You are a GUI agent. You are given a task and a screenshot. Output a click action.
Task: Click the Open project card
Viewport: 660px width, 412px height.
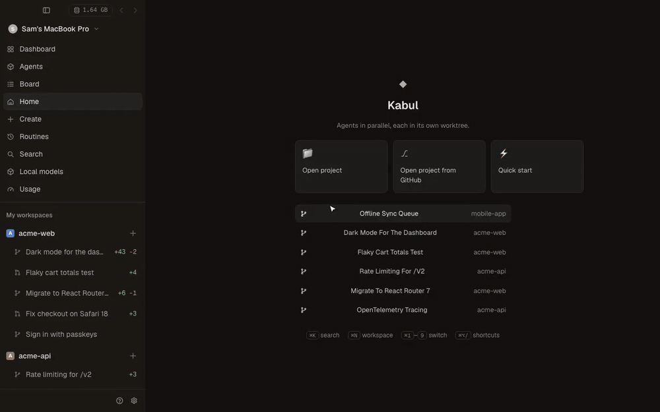pyautogui.click(x=341, y=167)
